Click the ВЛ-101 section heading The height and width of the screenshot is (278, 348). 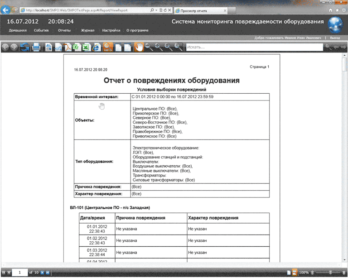(x=110, y=208)
